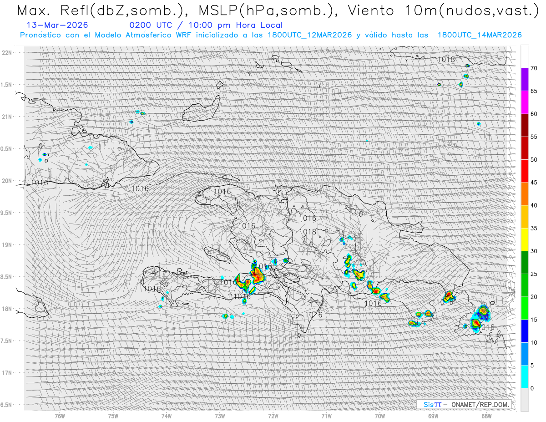Click the colorbar label '20'
The width and height of the screenshot is (546, 422).
coord(534,297)
